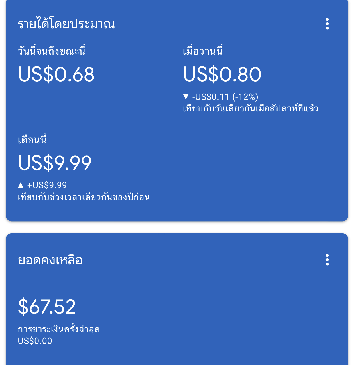Tap the วันนี้จนถึงขณะนี้ label
Viewport: 354px width, 365px height.
click(x=51, y=51)
